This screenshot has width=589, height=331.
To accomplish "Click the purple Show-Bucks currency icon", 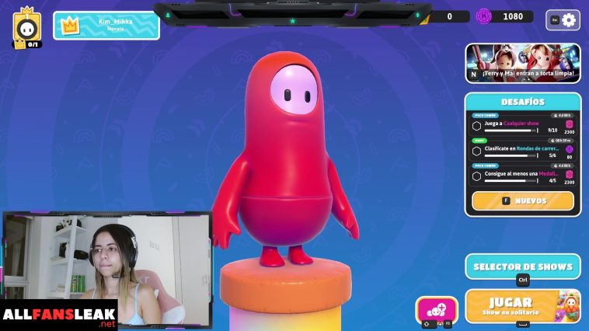I will pos(483,16).
